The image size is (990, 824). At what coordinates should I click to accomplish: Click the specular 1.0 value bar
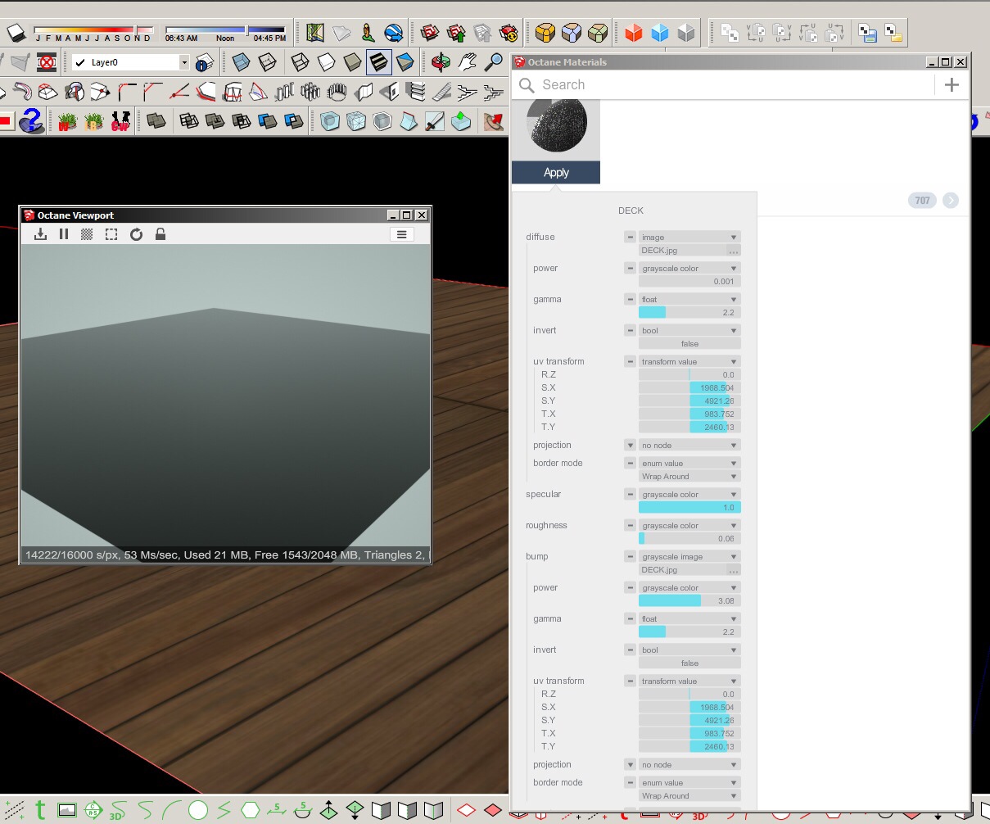689,508
